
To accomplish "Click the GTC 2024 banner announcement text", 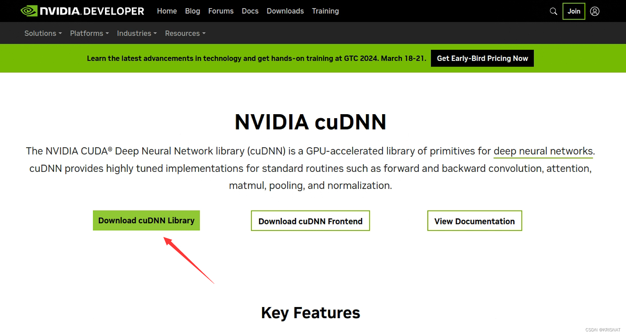I will click(256, 58).
